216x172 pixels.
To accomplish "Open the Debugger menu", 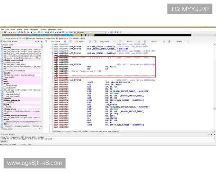I will click(34, 29).
